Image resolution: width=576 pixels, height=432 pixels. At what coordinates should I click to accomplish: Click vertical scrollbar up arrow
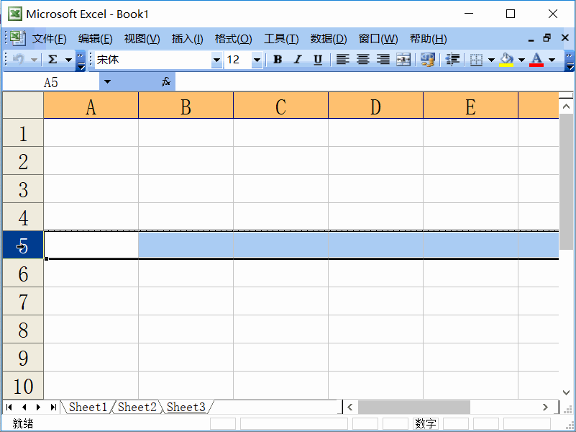pos(566,107)
